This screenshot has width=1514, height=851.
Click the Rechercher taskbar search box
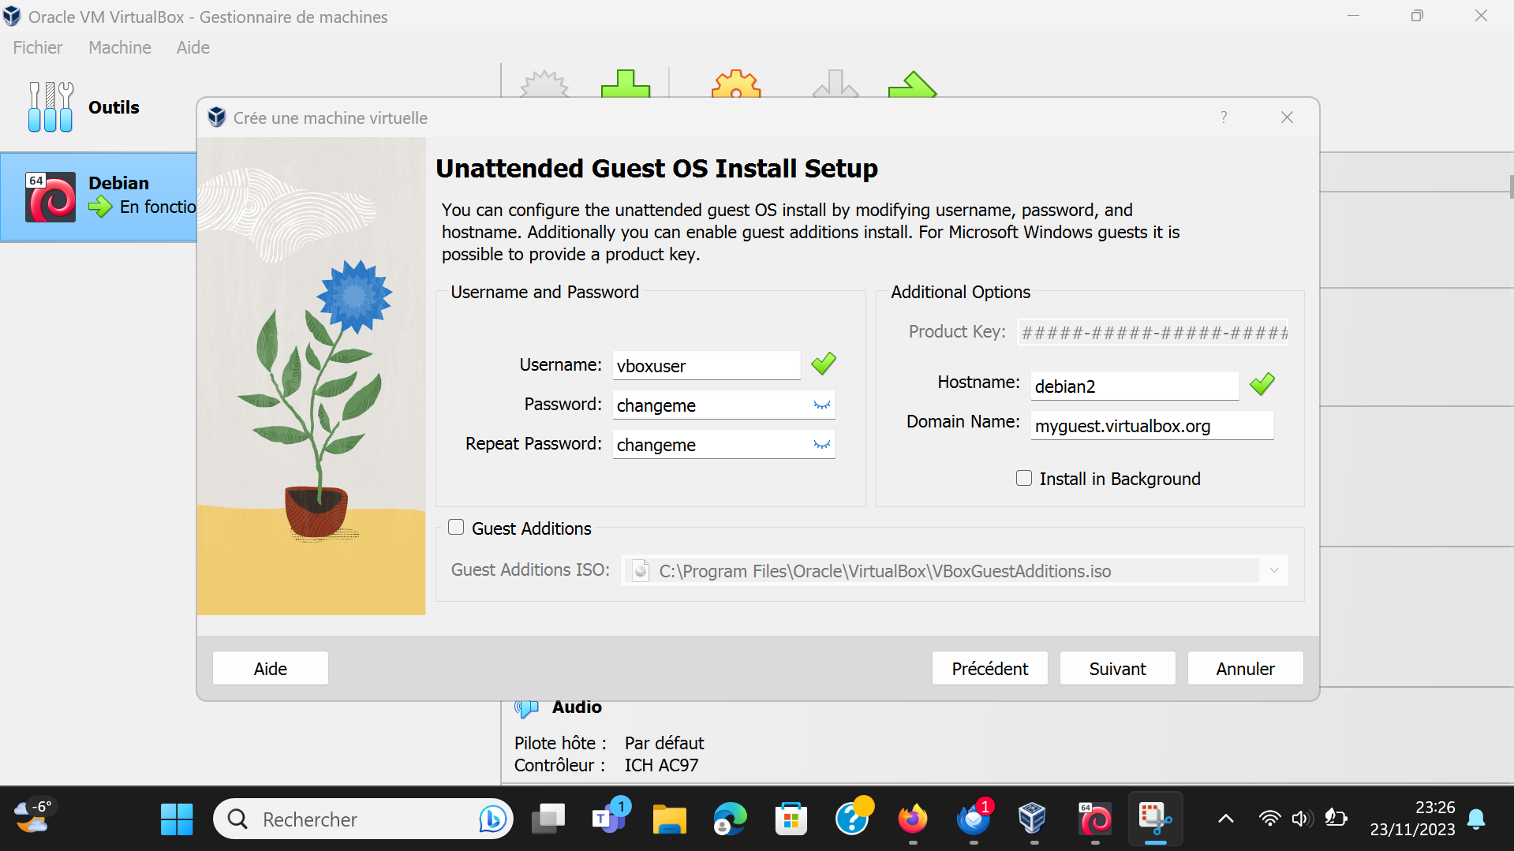pos(363,819)
